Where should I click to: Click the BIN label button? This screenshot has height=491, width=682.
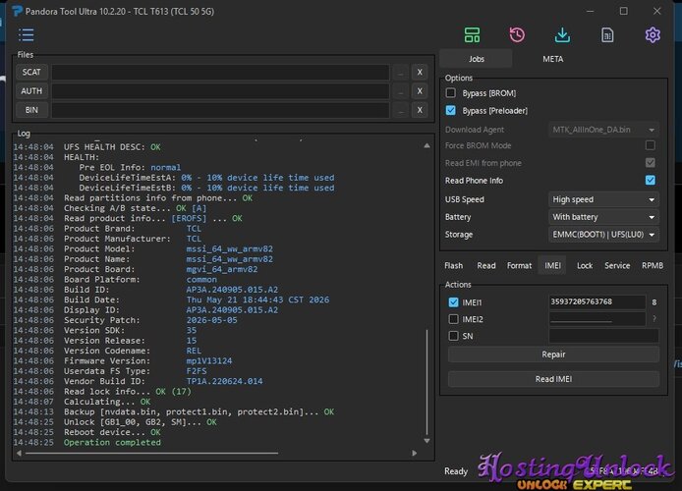click(x=31, y=110)
